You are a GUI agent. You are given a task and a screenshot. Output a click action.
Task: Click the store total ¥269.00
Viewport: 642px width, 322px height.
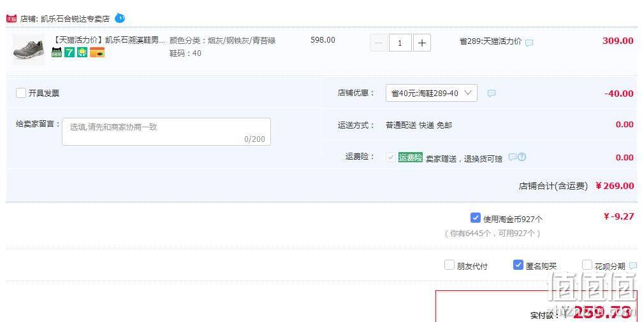coord(615,186)
